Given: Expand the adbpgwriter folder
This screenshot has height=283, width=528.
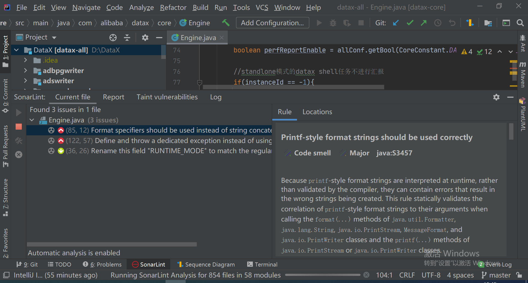Looking at the screenshot, I should [x=25, y=71].
